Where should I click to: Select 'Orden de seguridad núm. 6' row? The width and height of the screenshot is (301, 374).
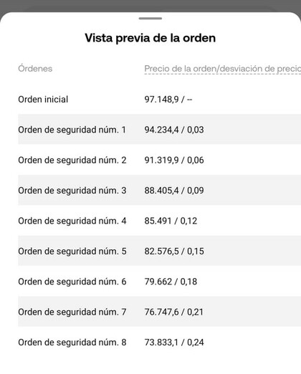[x=160, y=281]
